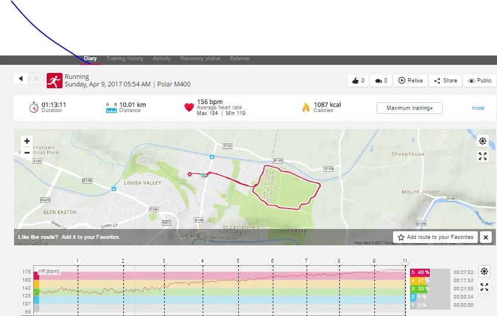This screenshot has width=497, height=316.
Task: Play the Relive route animation
Action: tap(411, 81)
